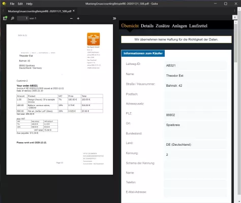This screenshot has width=241, height=203.
Task: Click the page number input field
Action: pyautogui.click(x=23, y=18)
